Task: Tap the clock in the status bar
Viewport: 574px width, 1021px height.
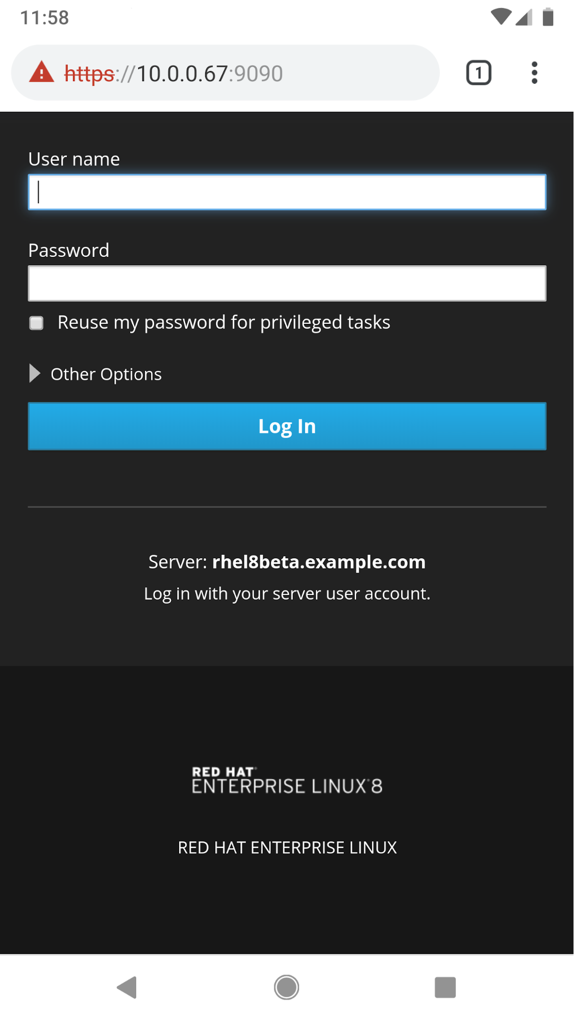Action: [44, 18]
